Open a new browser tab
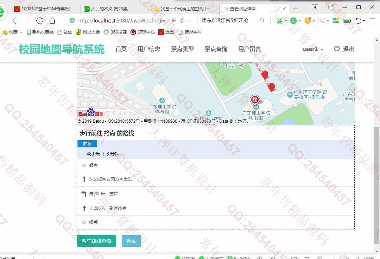The image size is (380, 259). tap(295, 9)
